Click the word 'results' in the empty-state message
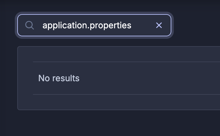Viewport: 220px width, 136px height. coord(66,78)
